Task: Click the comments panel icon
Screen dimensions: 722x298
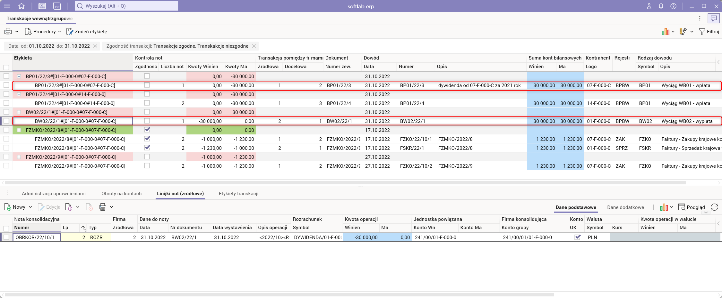Action: pos(714,19)
